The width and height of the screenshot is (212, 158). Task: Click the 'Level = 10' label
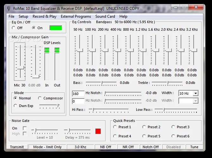45,137
